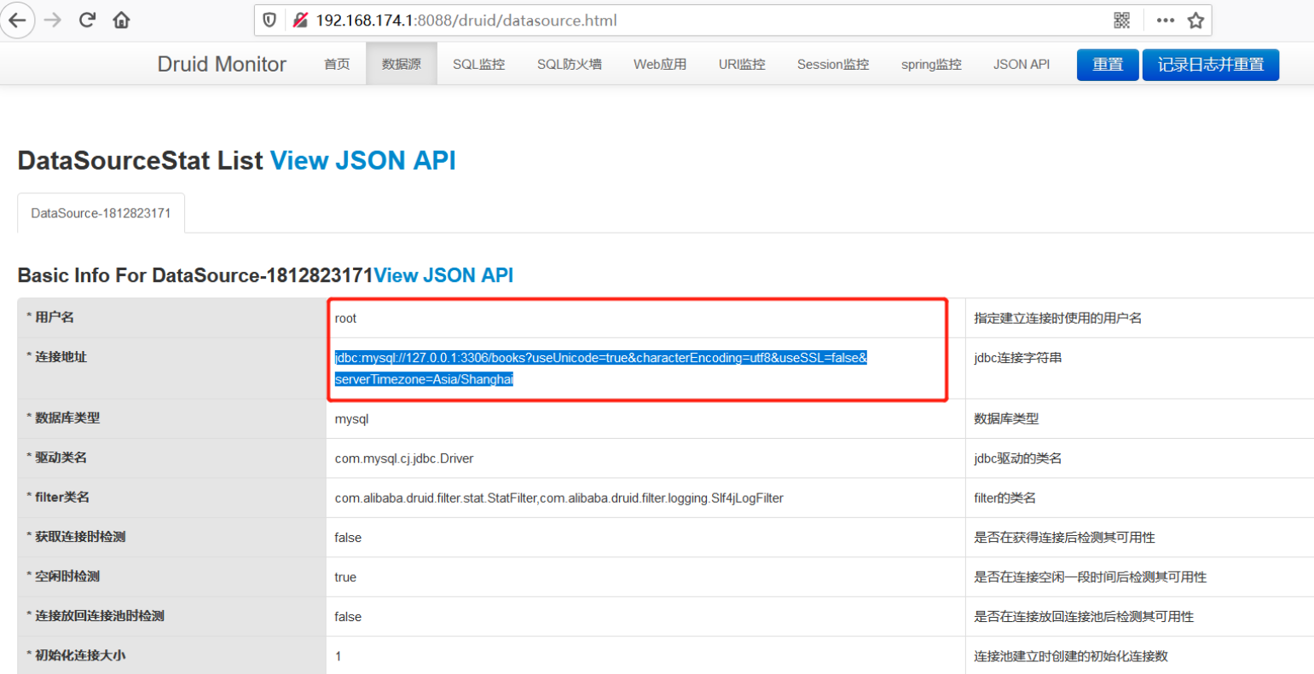
Task: Open View JSON API link beside DataSourceStat List
Action: click(x=363, y=160)
